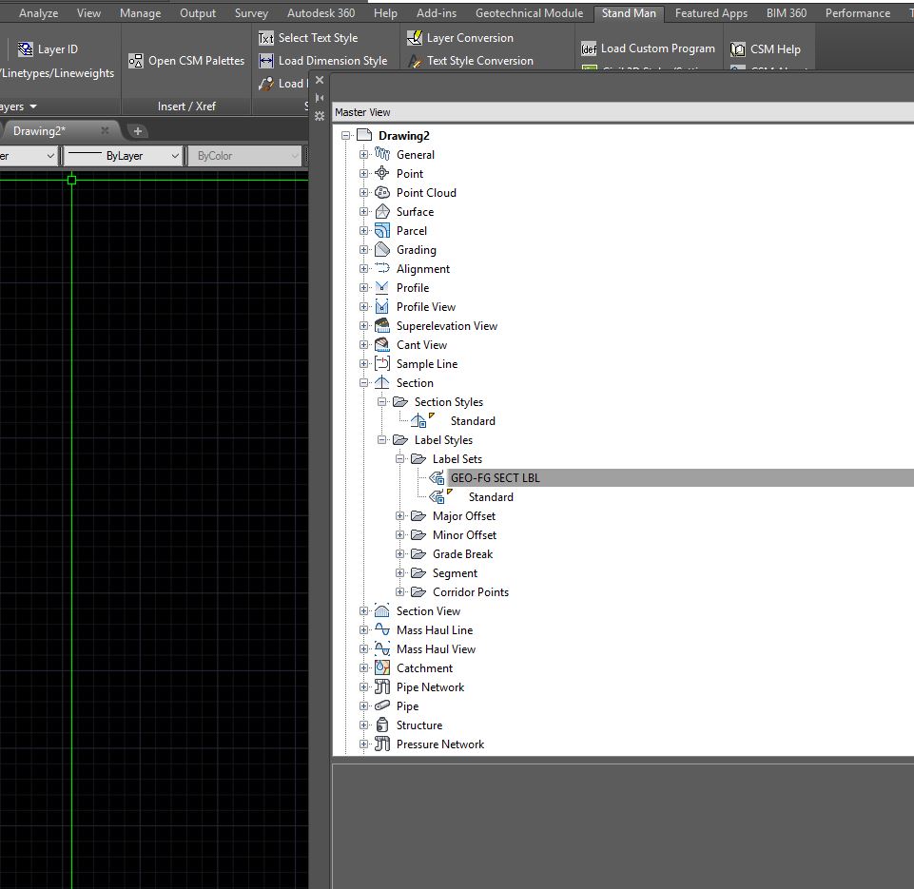914x889 pixels.
Task: Select Standard under Section Styles
Action: [x=473, y=420]
